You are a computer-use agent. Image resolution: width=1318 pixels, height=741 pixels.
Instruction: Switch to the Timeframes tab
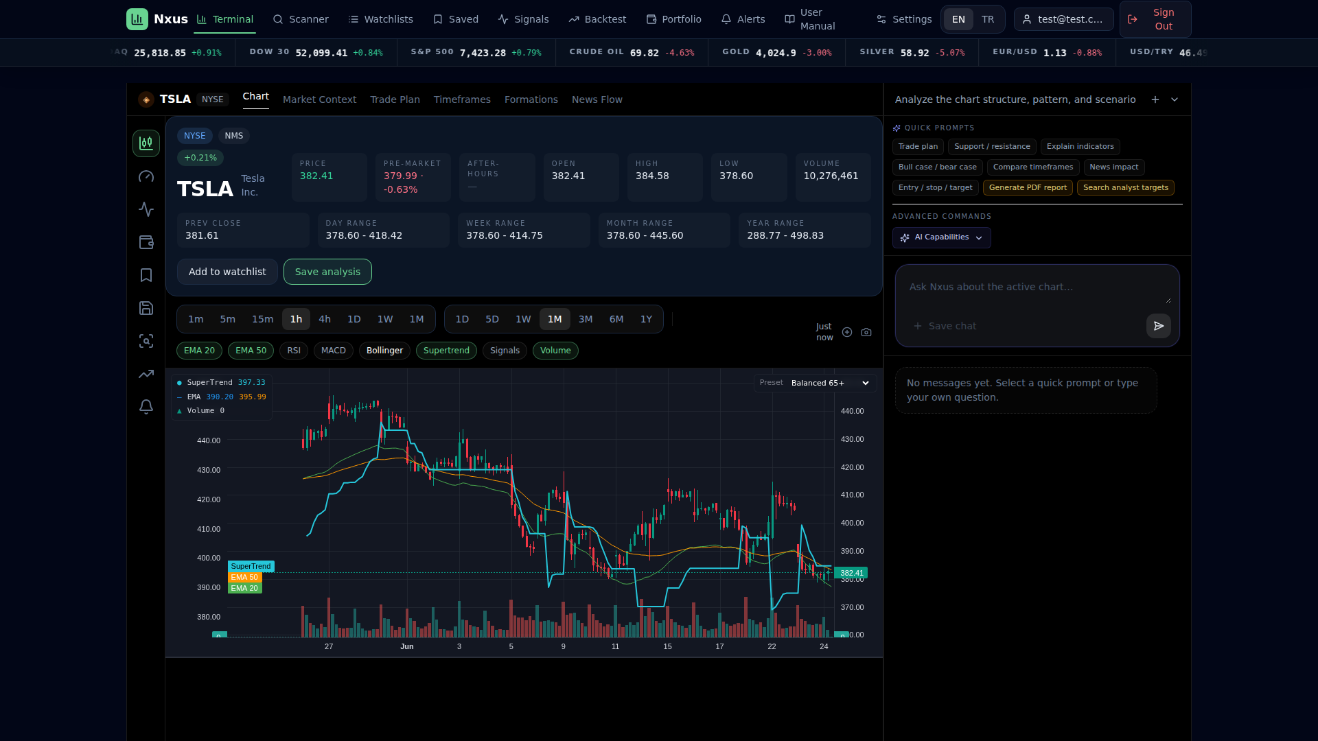(462, 99)
